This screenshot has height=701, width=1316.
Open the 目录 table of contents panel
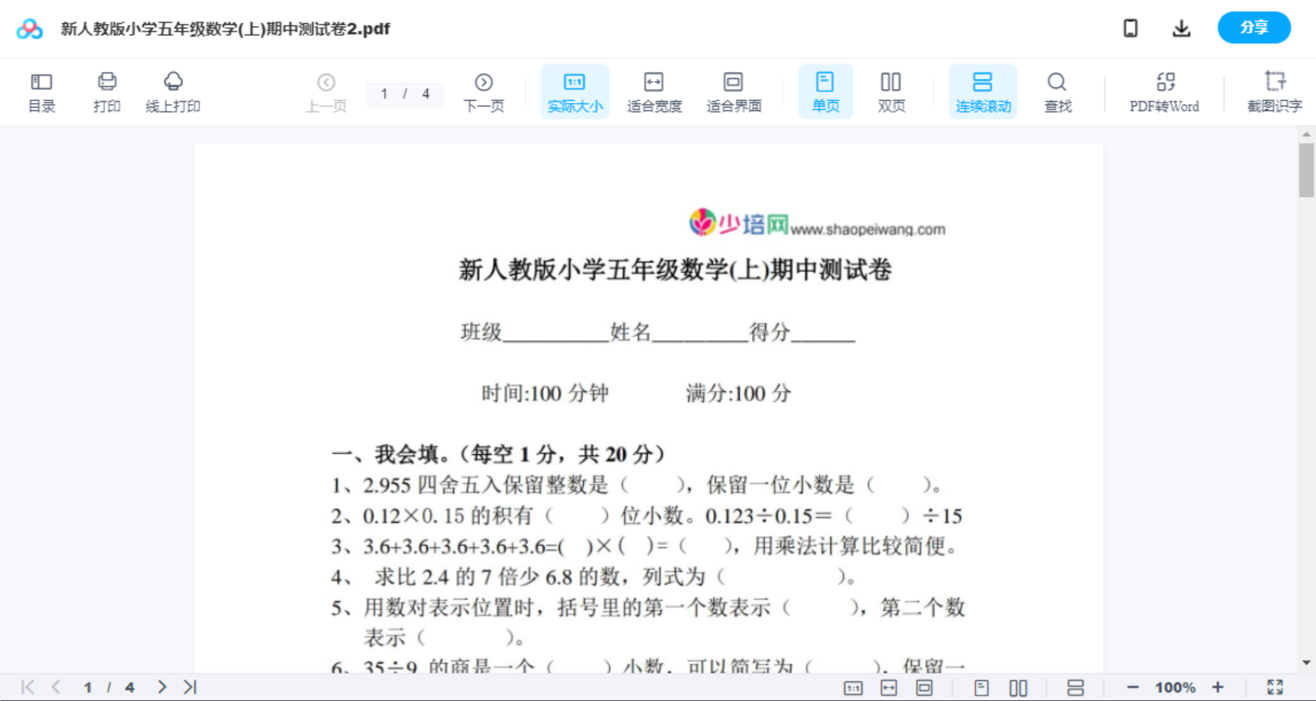tap(41, 90)
